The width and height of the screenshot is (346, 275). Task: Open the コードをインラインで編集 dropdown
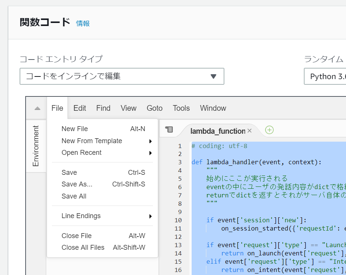[x=122, y=76]
